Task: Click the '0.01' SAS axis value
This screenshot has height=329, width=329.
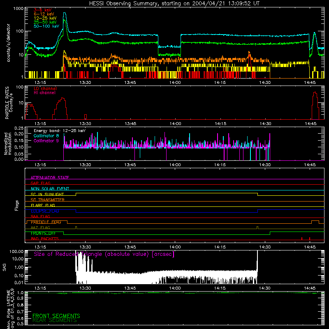Action: click(x=19, y=283)
